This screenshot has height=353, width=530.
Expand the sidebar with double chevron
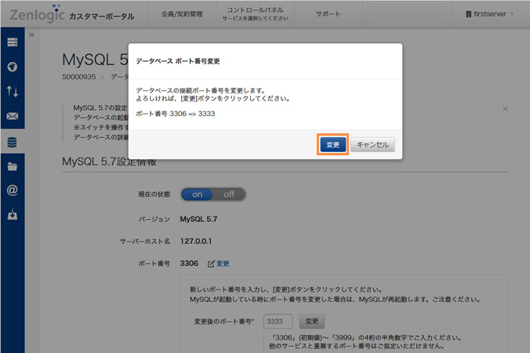point(31,35)
